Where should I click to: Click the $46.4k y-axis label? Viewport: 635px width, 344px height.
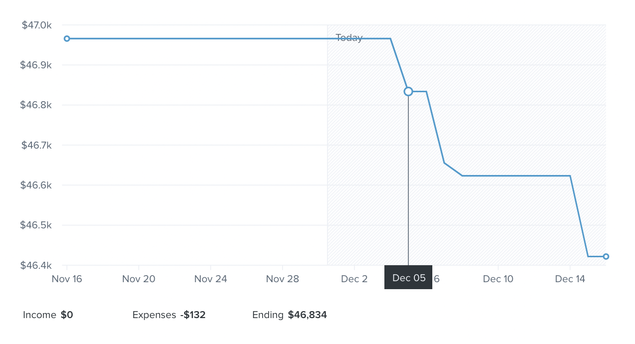[36, 265]
